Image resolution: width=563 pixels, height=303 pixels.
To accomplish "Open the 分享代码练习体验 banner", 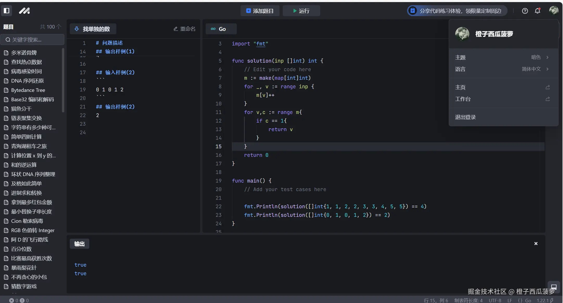I will pos(457,11).
